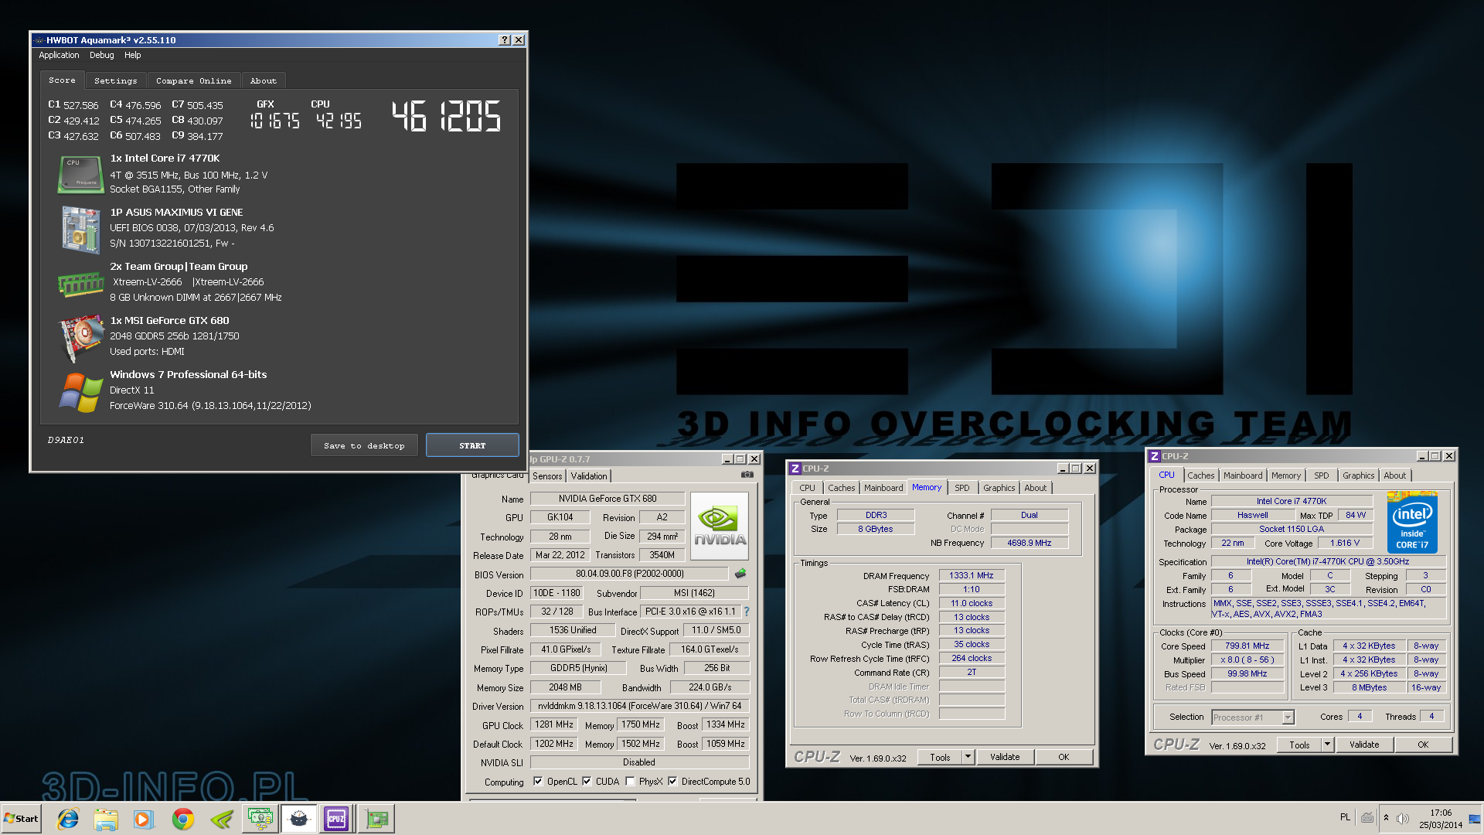Image resolution: width=1484 pixels, height=835 pixels.
Task: Click the DRAM Frequency value 1333.1 MHz
Action: click(972, 575)
